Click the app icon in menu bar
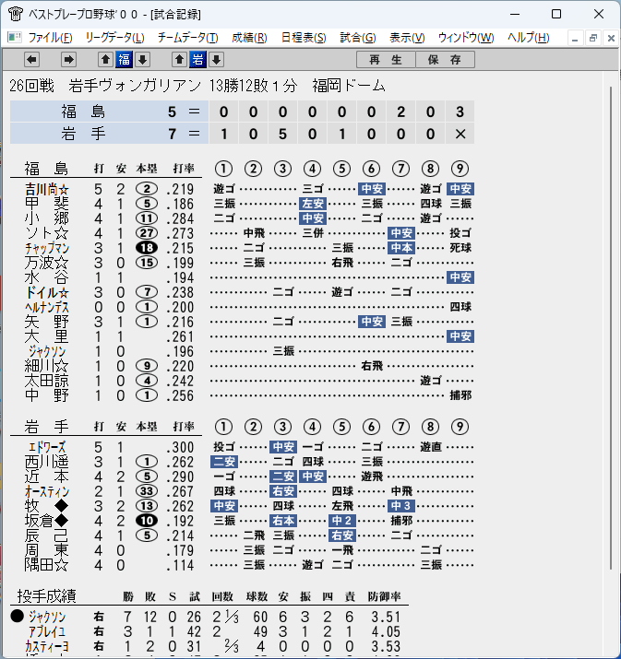This screenshot has width=621, height=659. coord(15,38)
